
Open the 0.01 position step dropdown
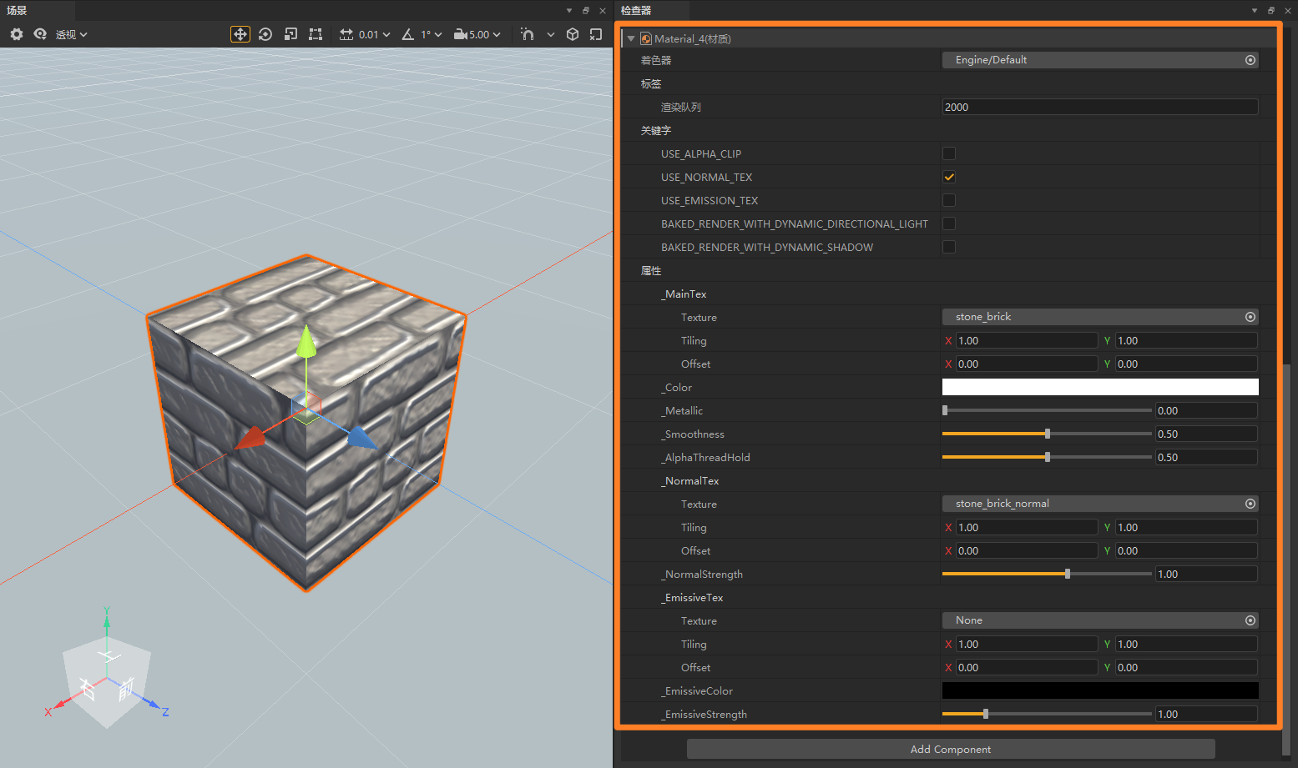coord(364,34)
